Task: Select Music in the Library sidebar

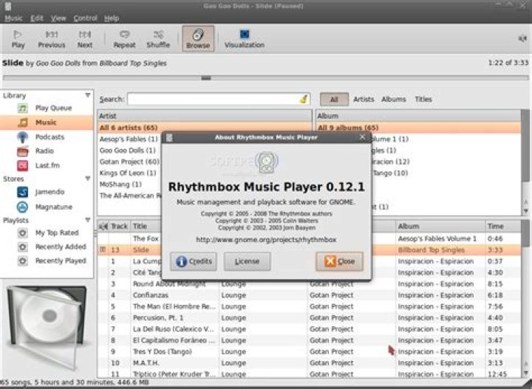Action: (x=47, y=123)
